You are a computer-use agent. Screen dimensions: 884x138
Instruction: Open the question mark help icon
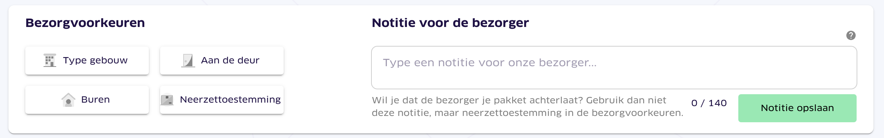(x=851, y=35)
